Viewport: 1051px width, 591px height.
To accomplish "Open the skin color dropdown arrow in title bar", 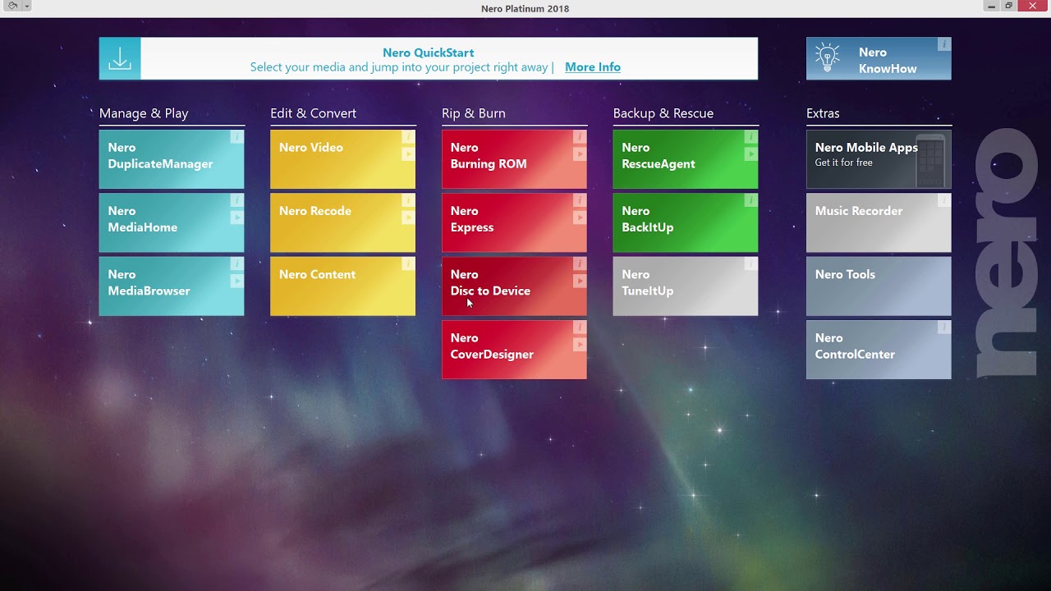I will click(x=27, y=6).
